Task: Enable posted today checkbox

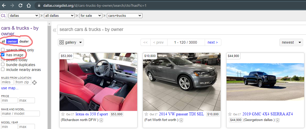Action: (x=3, y=60)
